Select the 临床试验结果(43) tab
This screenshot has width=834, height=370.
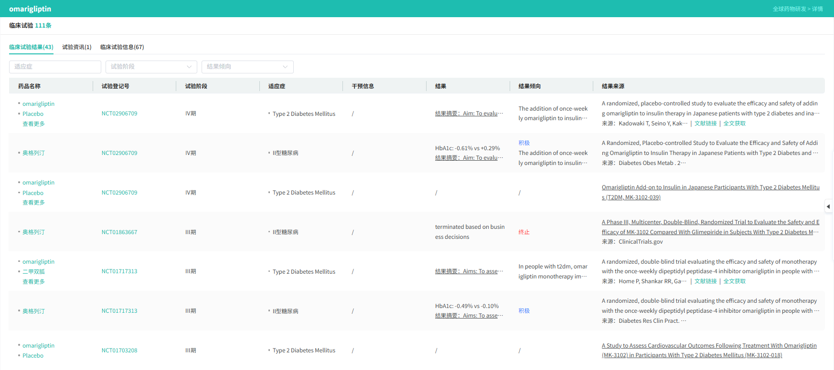click(x=31, y=47)
